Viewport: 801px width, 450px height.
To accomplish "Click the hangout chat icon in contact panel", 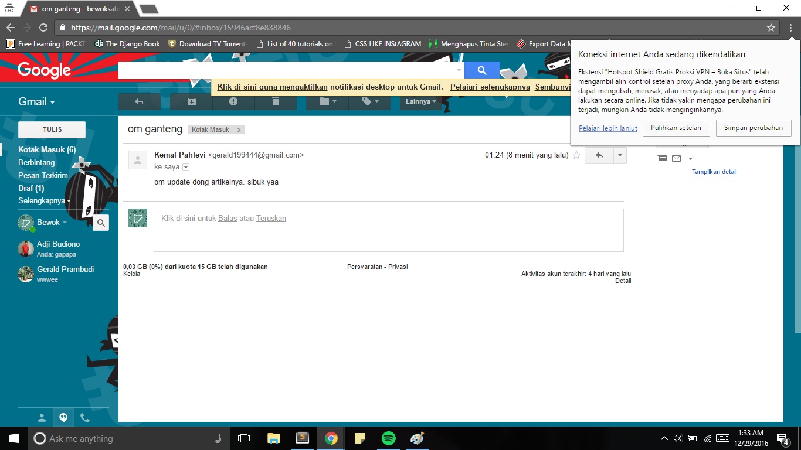I will click(663, 159).
